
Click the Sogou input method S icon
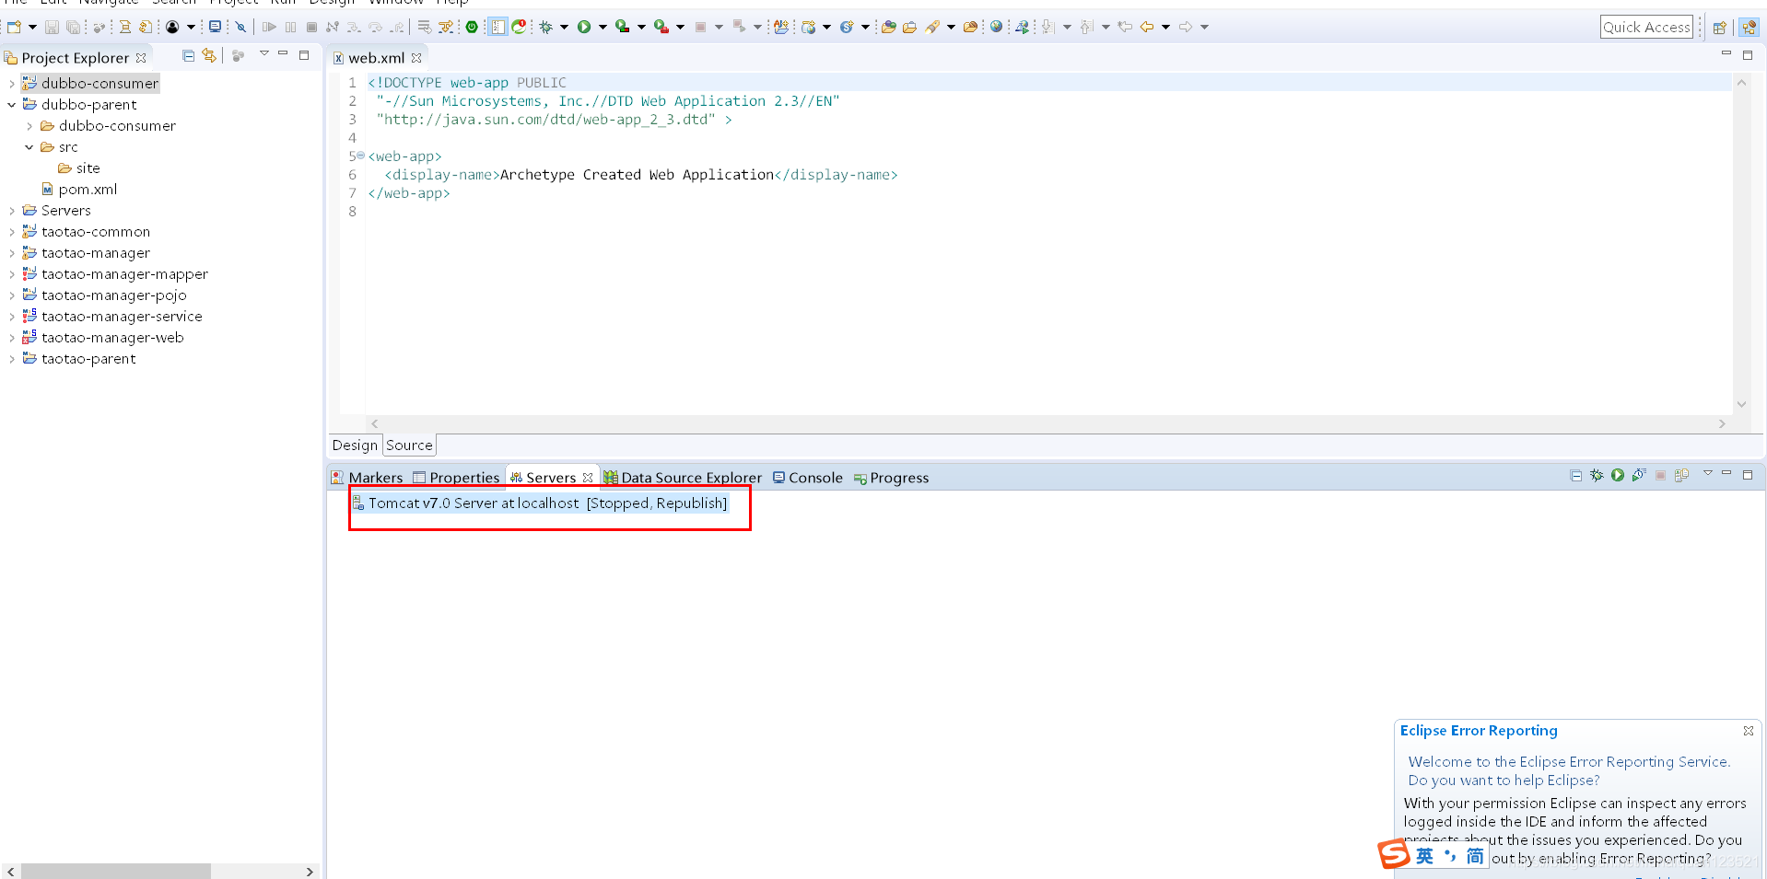1394,854
